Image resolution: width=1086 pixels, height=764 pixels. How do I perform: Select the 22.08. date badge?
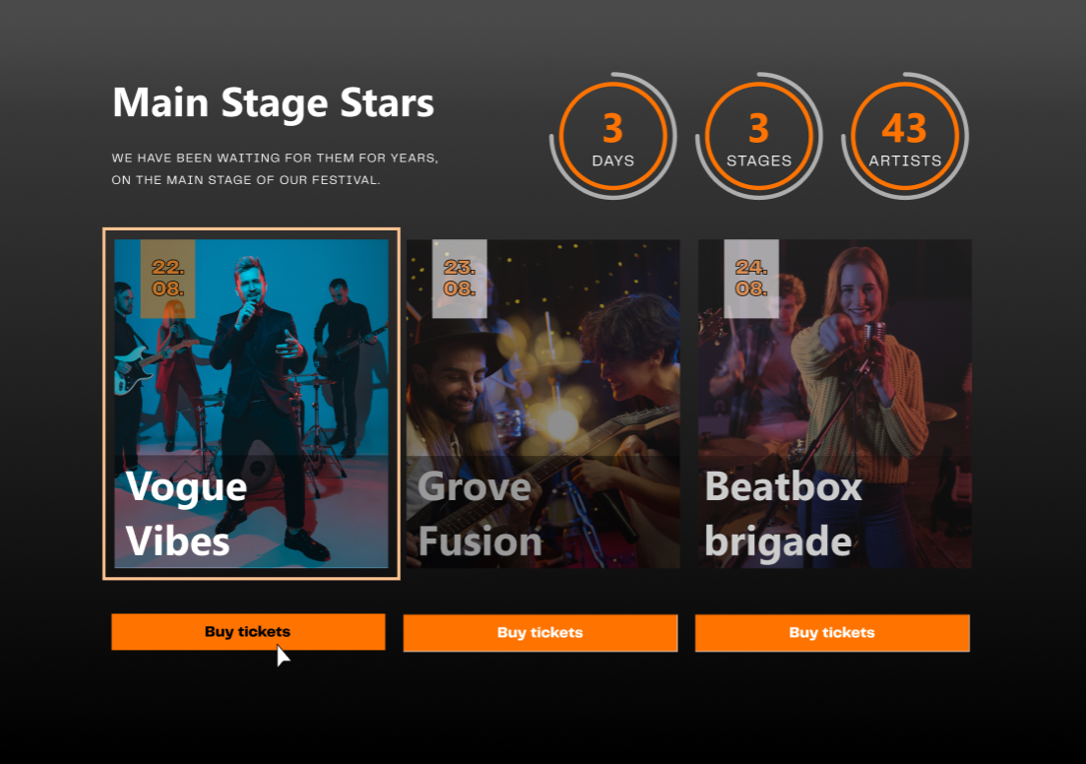(168, 279)
